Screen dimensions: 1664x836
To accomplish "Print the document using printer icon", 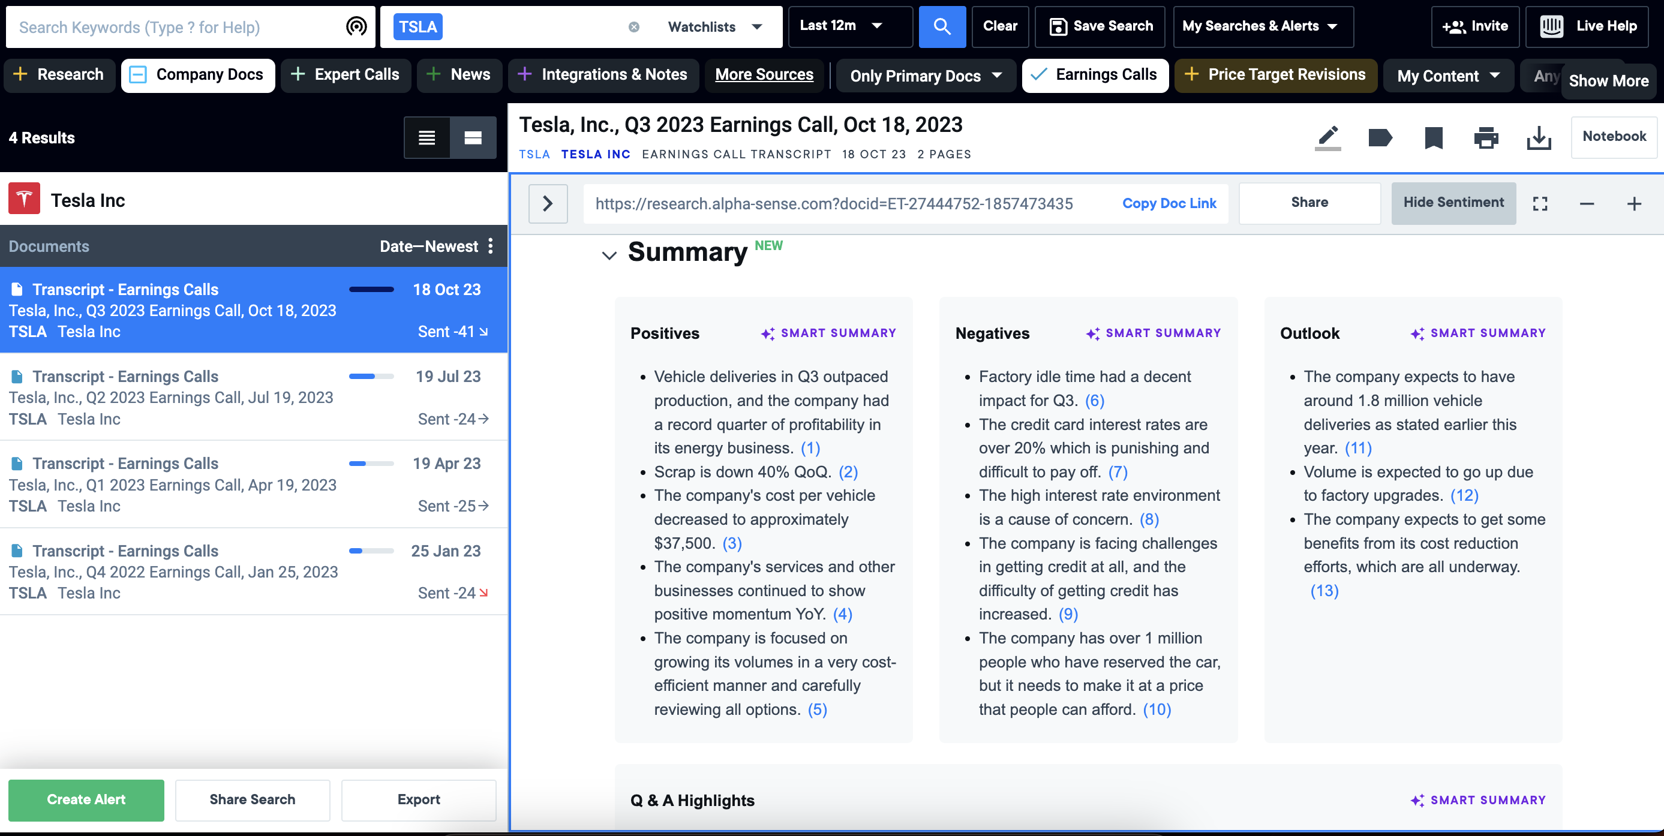I will [x=1486, y=137].
